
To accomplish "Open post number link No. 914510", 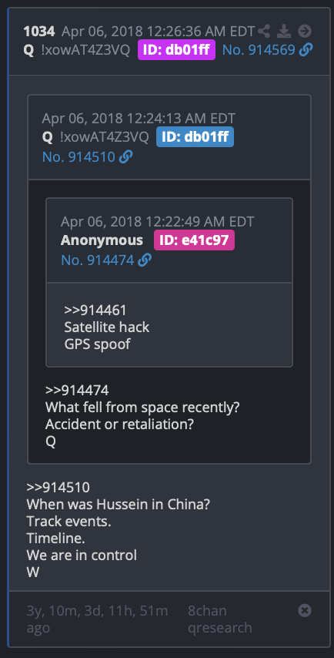I will point(78,157).
